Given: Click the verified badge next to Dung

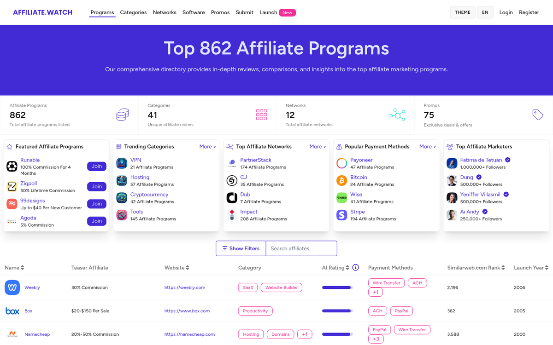Looking at the screenshot, I should click(x=478, y=177).
